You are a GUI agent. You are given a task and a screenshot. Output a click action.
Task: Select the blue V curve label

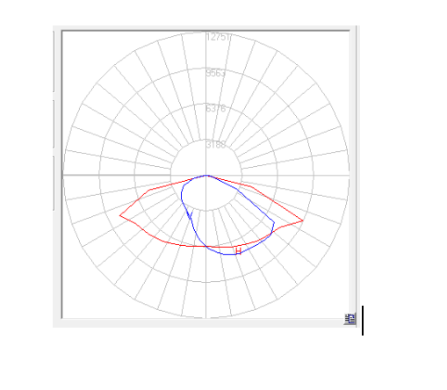pos(189,215)
